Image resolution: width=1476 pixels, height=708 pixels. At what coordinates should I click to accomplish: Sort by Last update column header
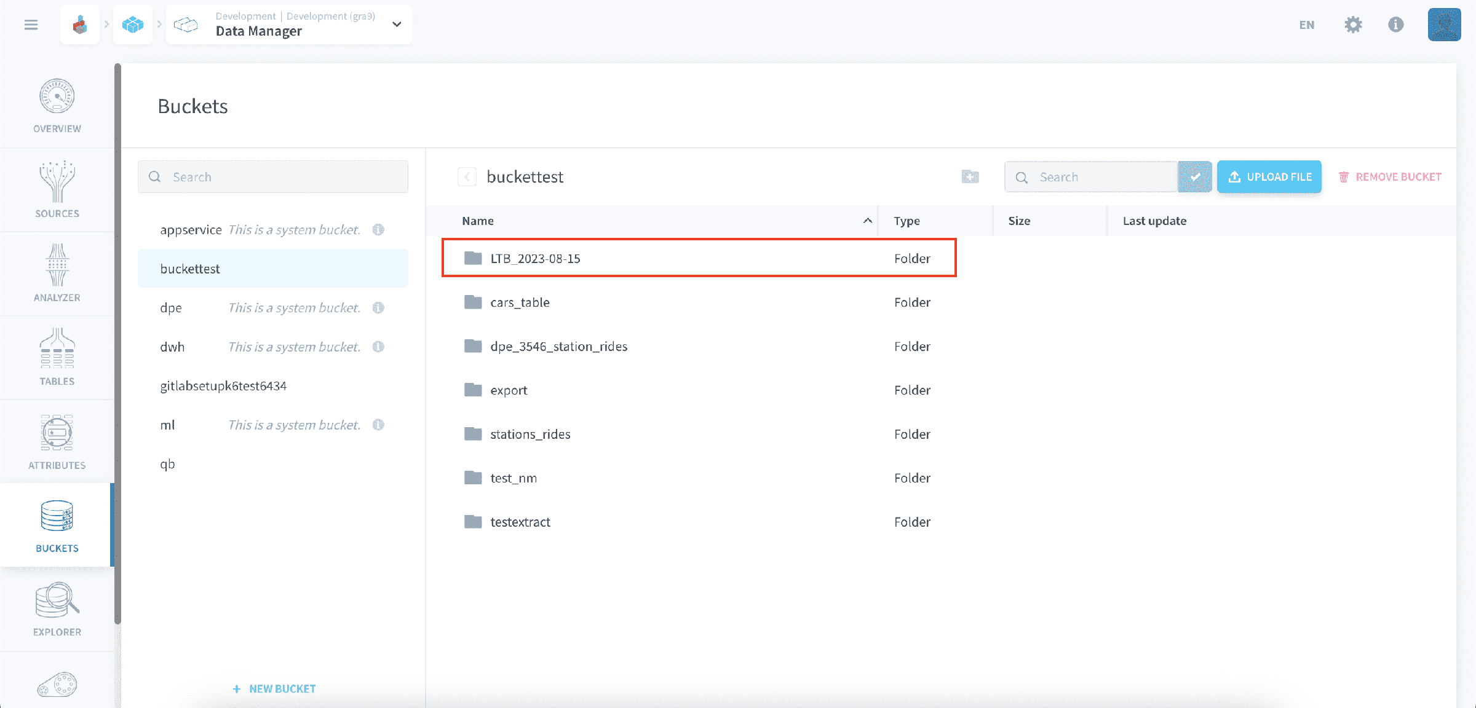(1154, 221)
